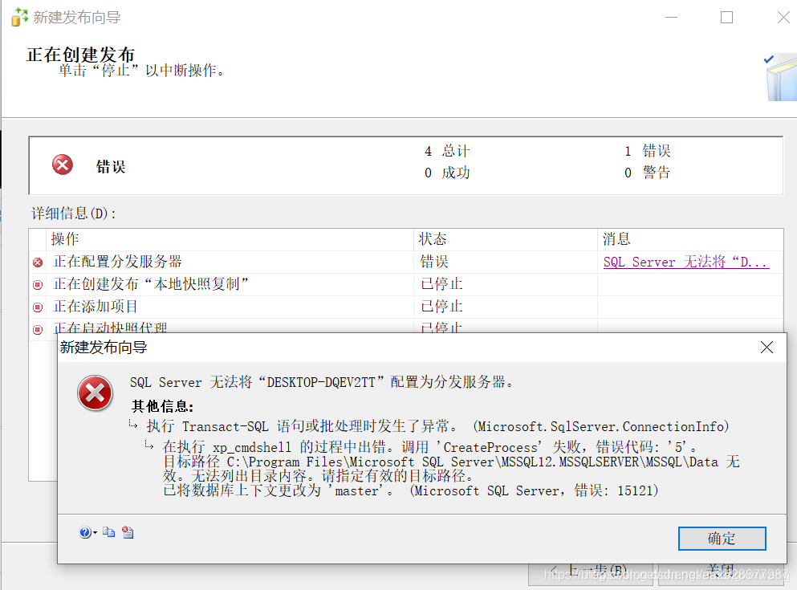Copy message text icon in error dialog
This screenshot has height=590, width=797.
109,532
